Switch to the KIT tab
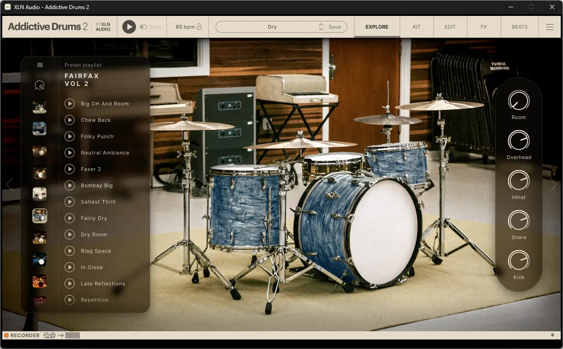The height and width of the screenshot is (349, 563). pyautogui.click(x=417, y=27)
